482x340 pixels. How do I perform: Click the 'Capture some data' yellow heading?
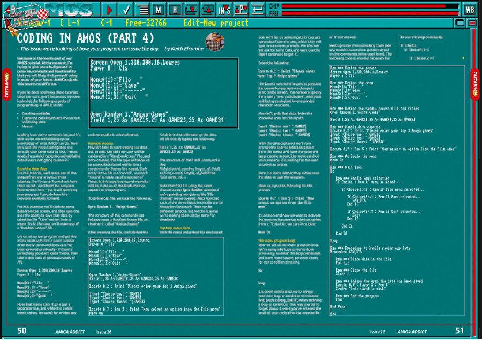(x=175, y=228)
